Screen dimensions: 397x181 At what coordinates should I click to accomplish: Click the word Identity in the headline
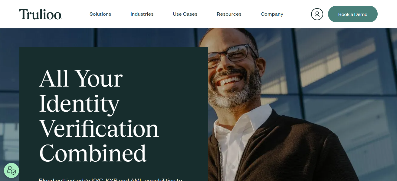pos(79,104)
